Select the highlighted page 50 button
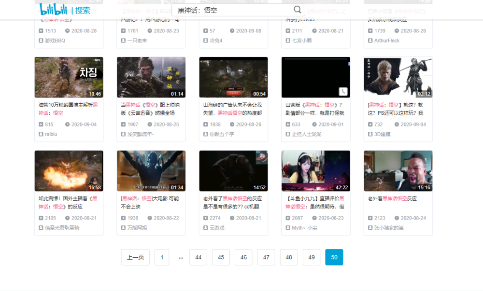This screenshot has height=291, width=483. point(334,257)
